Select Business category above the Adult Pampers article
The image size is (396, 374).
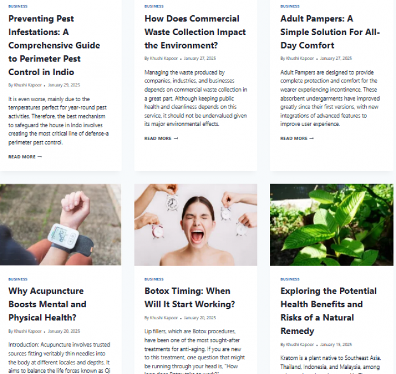pyautogui.click(x=290, y=6)
